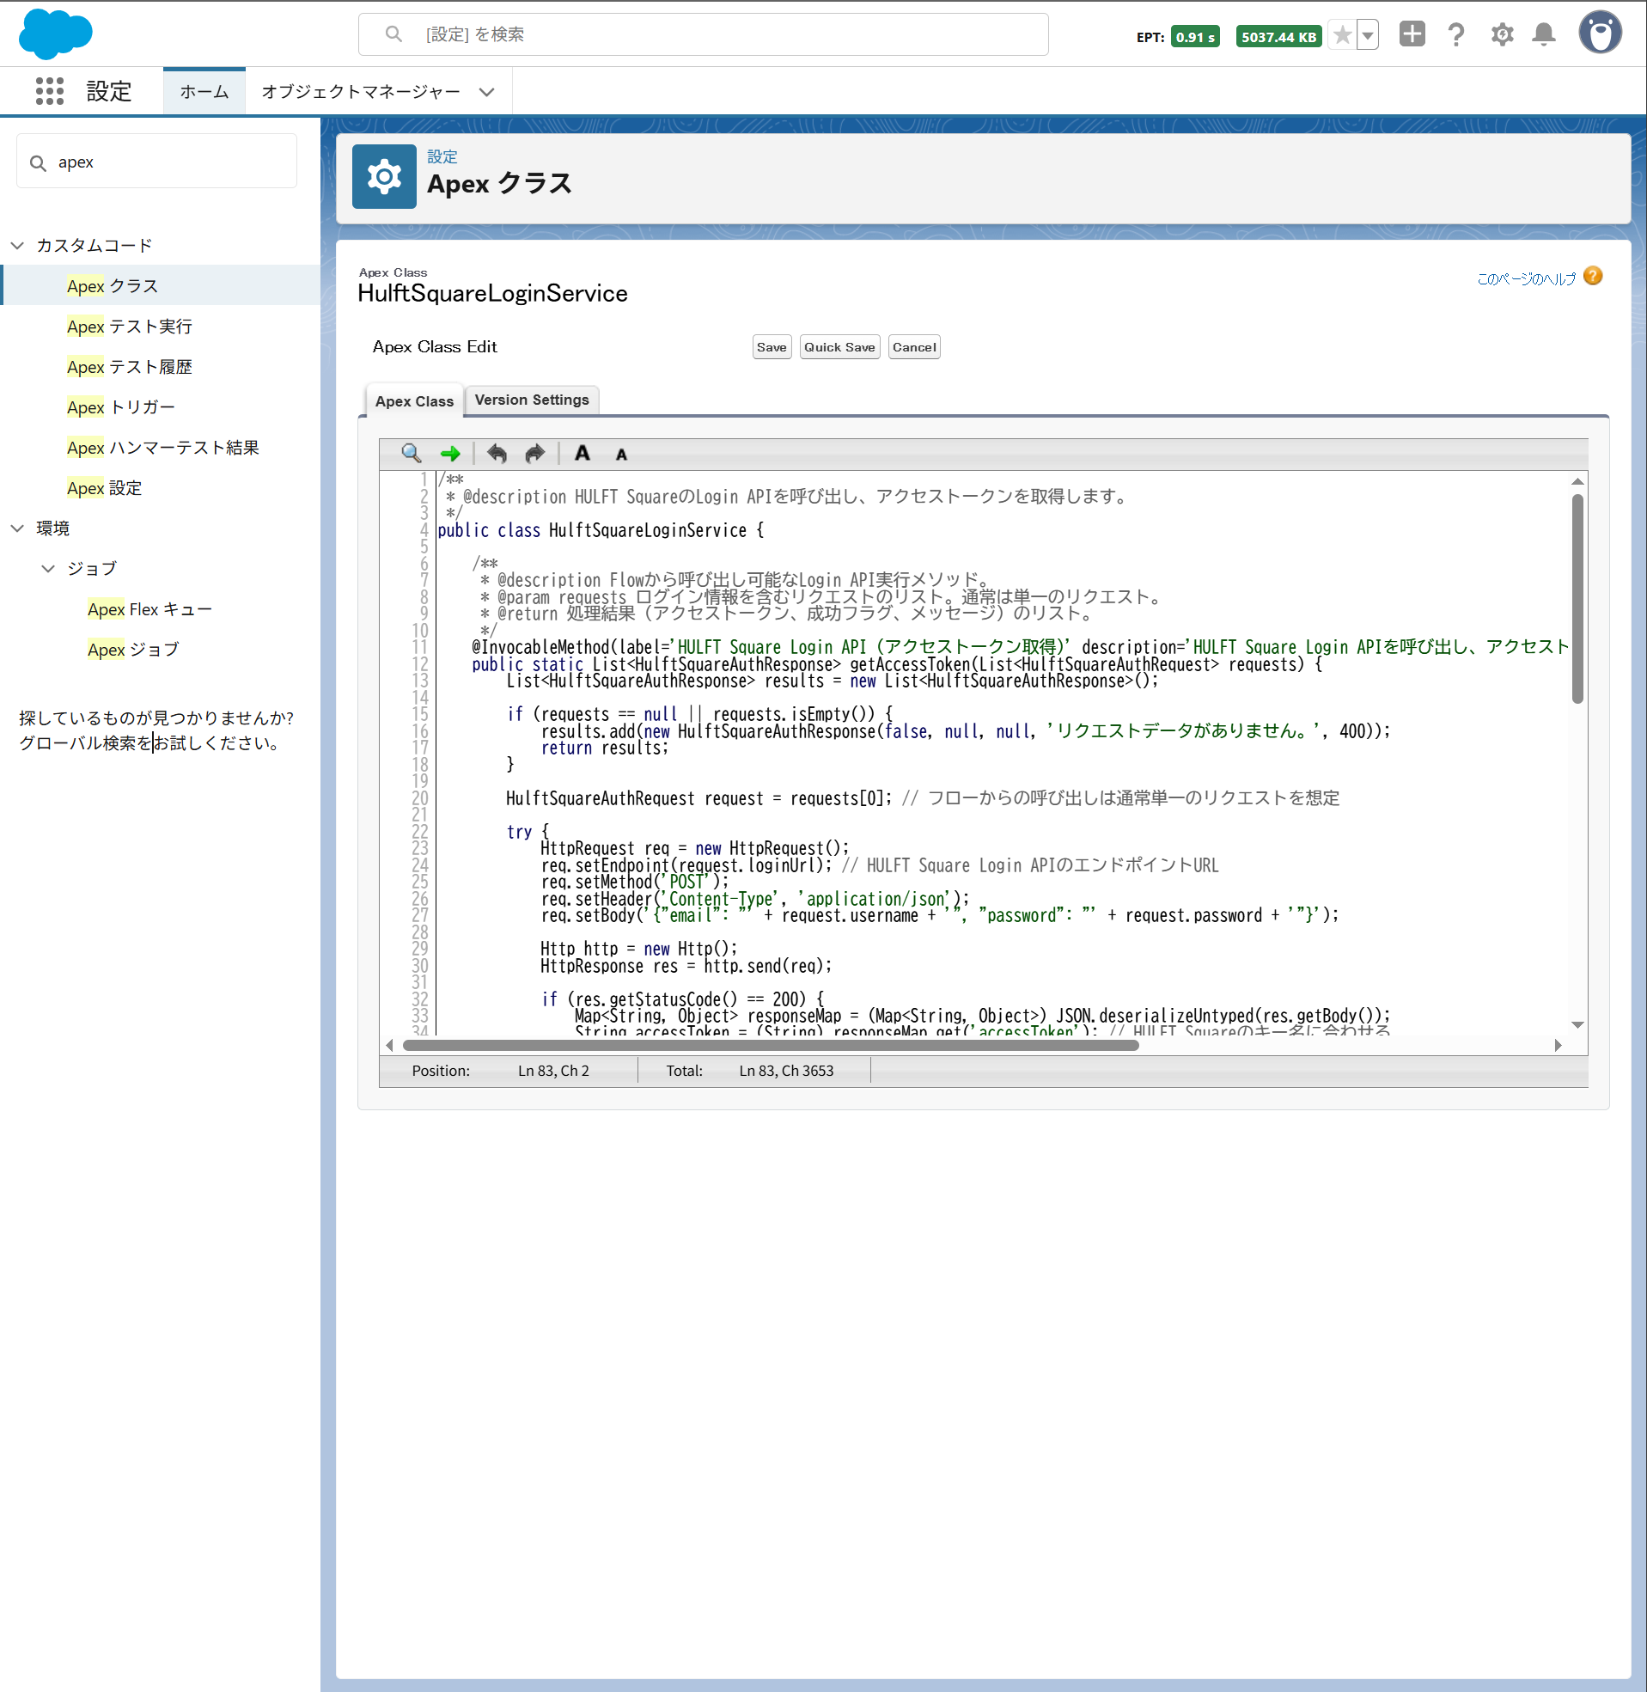Open the global actions plus icon
1647x1692 pixels.
1412,34
